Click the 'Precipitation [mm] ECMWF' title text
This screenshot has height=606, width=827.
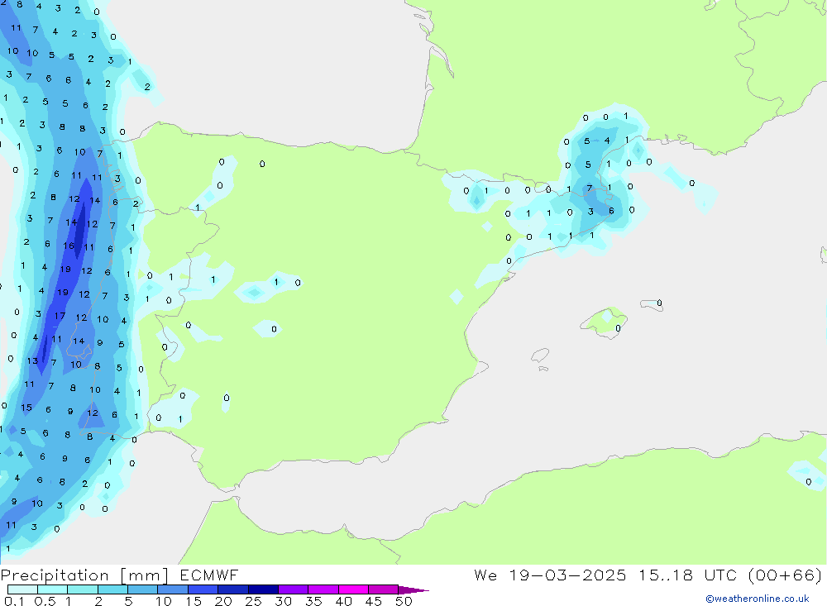click(120, 575)
